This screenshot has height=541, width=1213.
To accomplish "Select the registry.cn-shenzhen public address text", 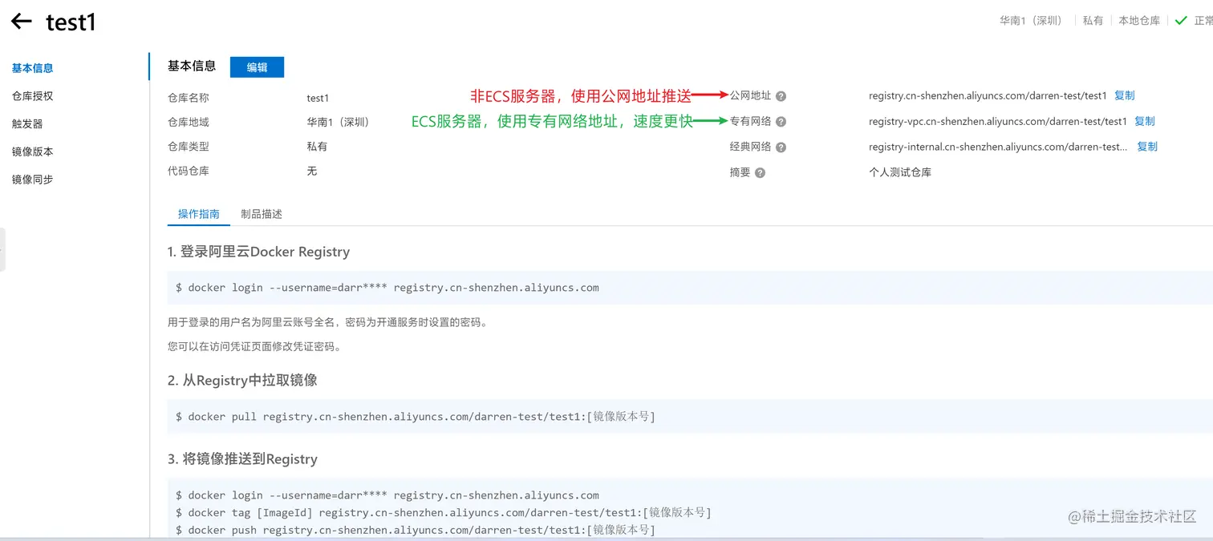I will (988, 96).
